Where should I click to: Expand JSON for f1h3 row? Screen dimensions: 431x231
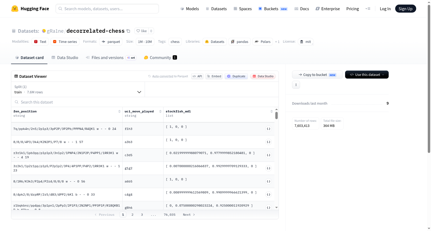(269, 129)
